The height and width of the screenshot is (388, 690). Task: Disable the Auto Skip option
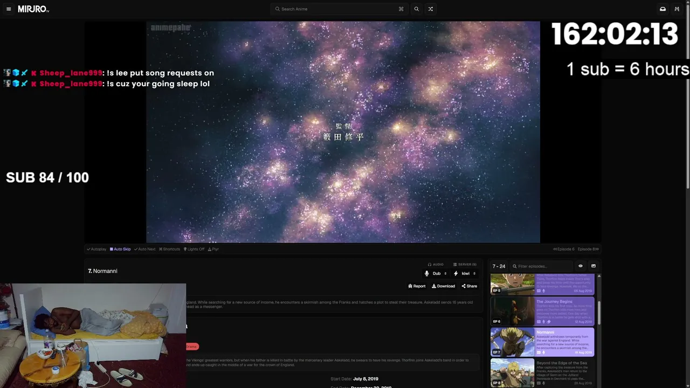click(x=120, y=249)
